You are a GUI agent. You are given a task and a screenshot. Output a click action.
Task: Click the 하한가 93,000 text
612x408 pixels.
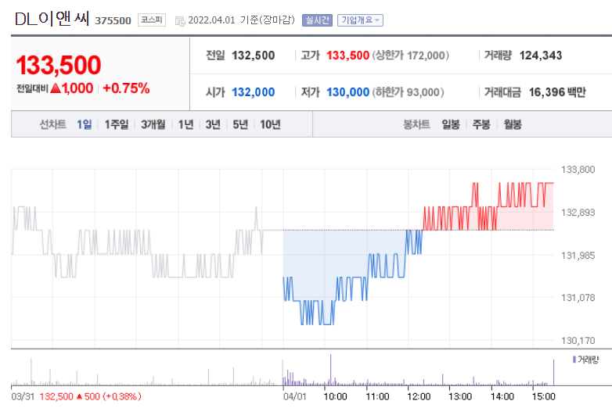pos(409,92)
